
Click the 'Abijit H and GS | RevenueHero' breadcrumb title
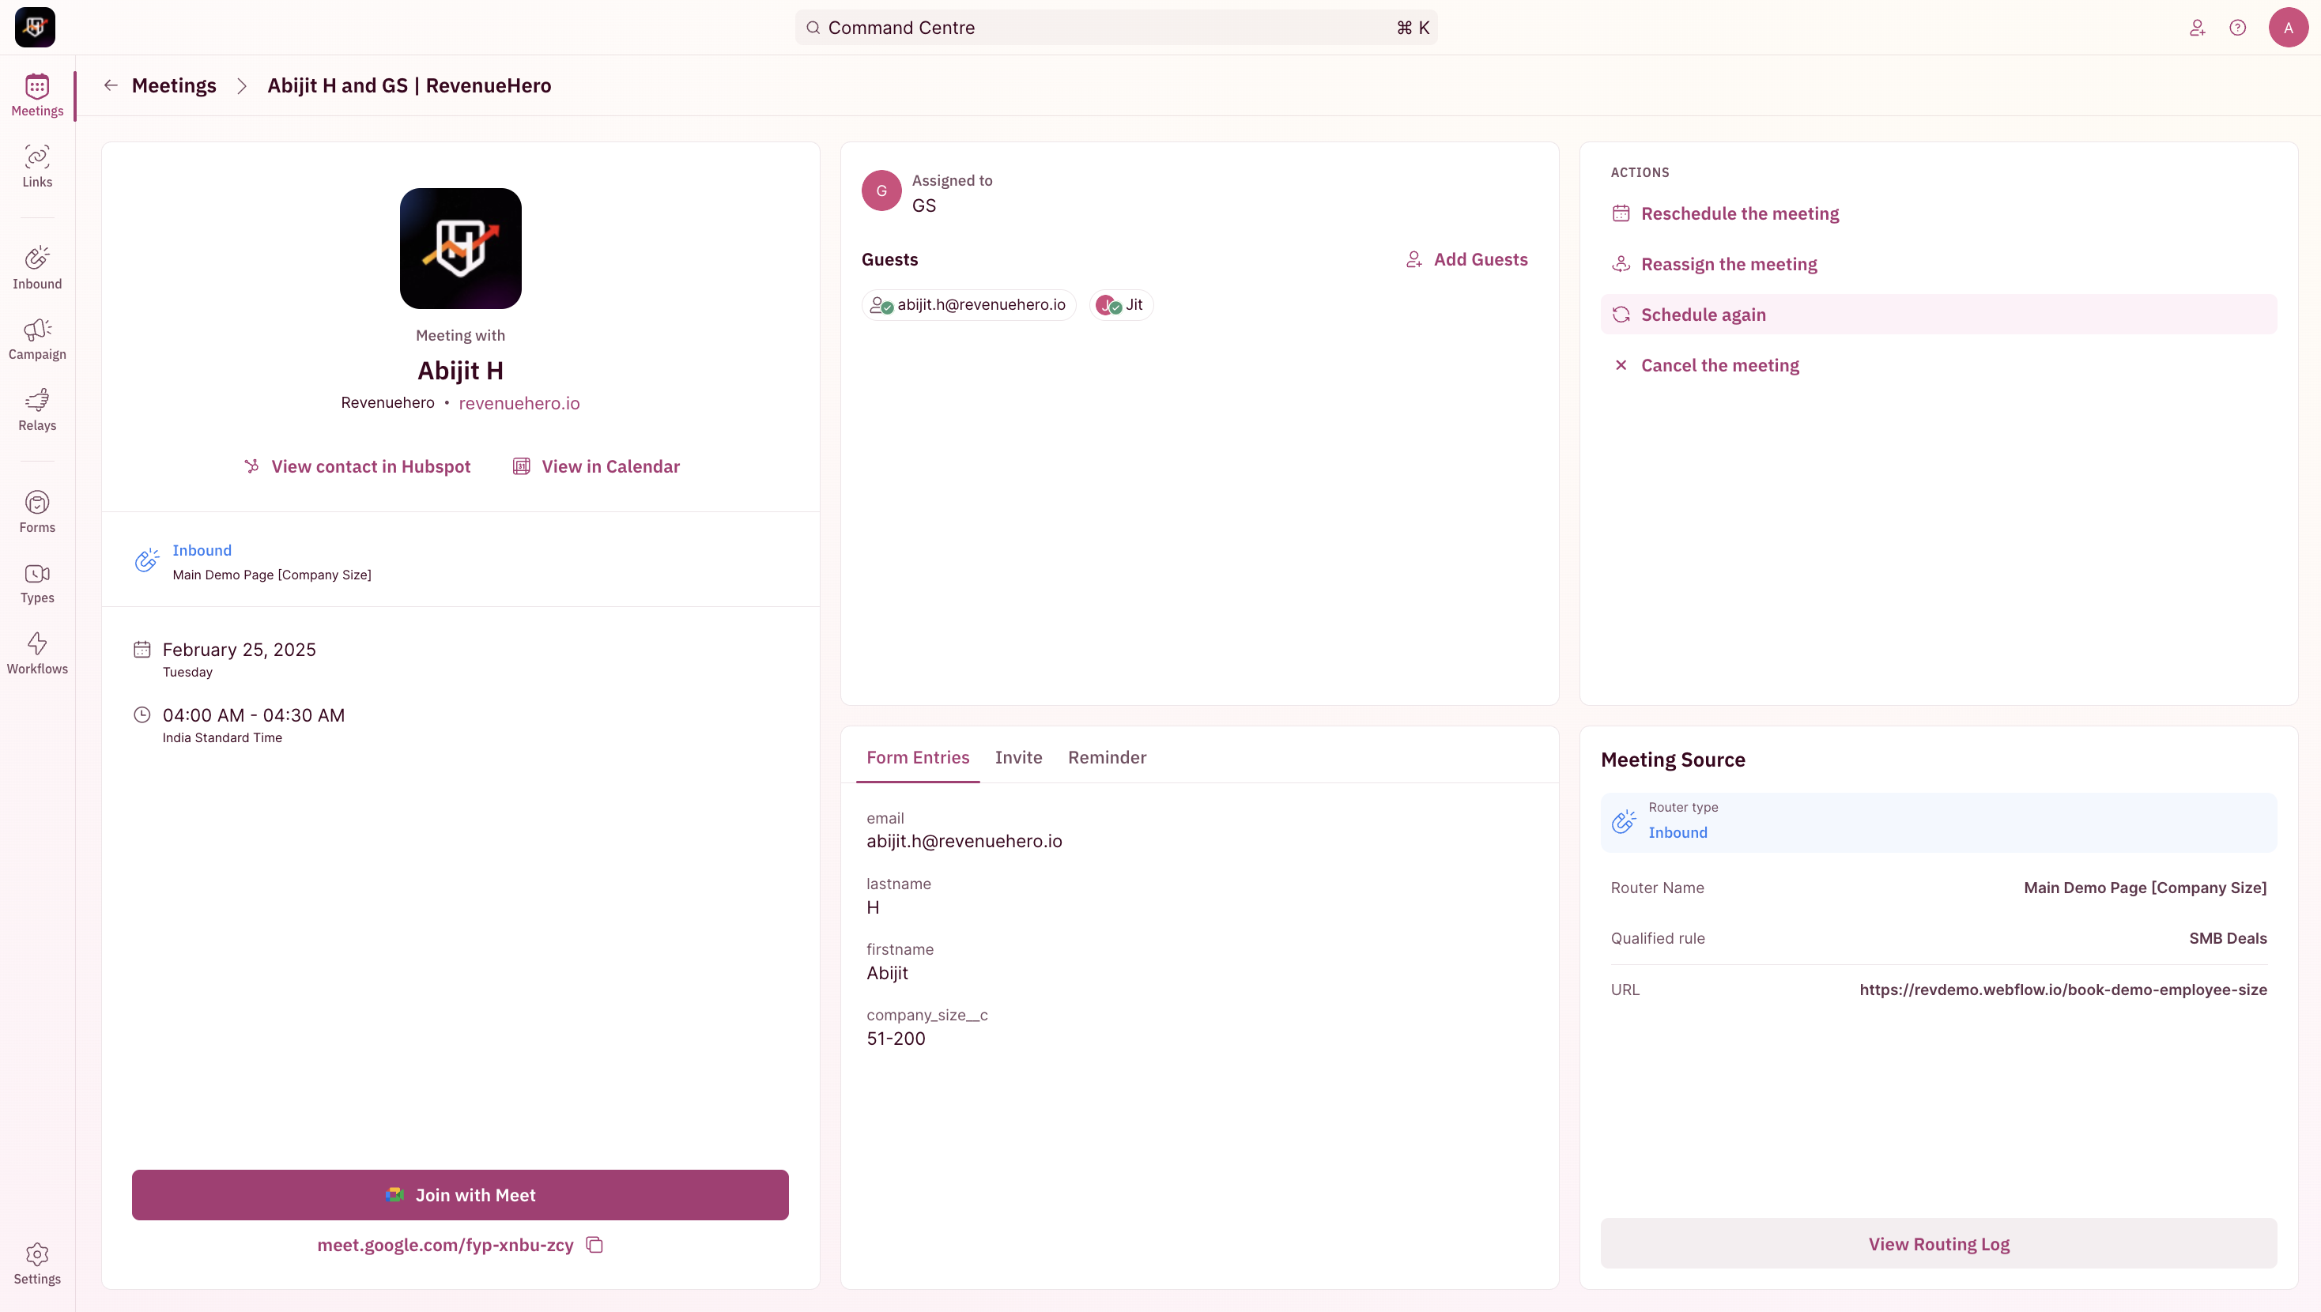coord(409,85)
